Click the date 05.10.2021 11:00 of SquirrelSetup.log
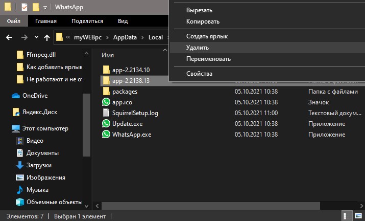Screen dimensions: 365x221 tap(256, 113)
